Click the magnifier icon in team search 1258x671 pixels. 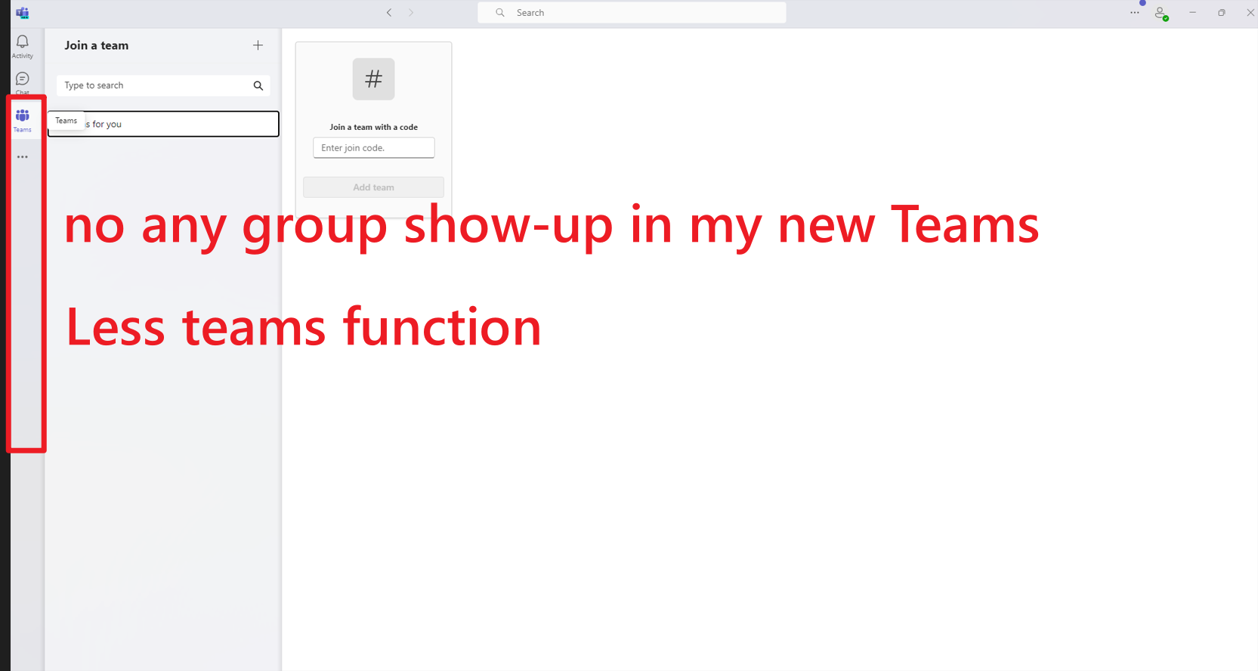point(258,86)
